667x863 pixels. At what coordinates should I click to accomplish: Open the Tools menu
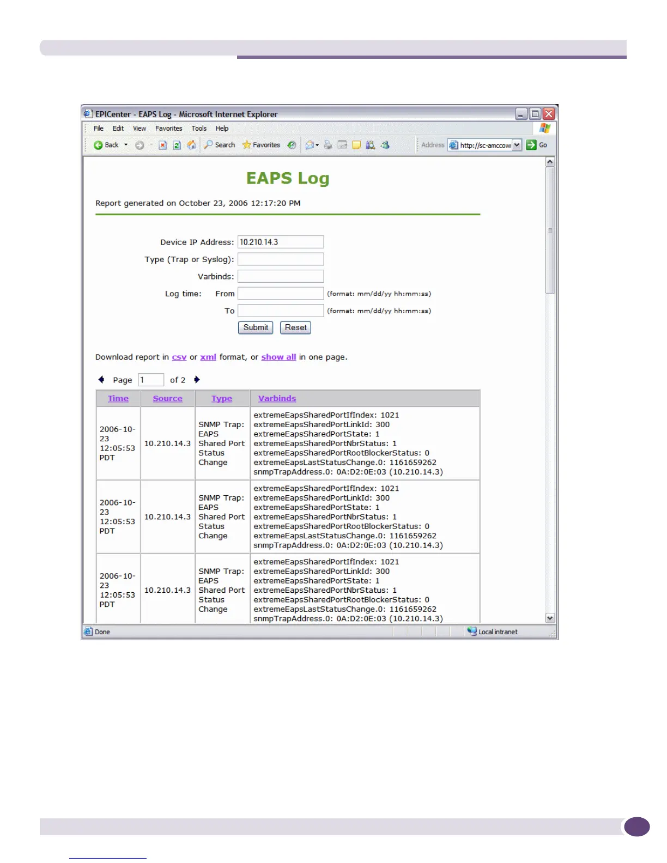[x=199, y=129]
